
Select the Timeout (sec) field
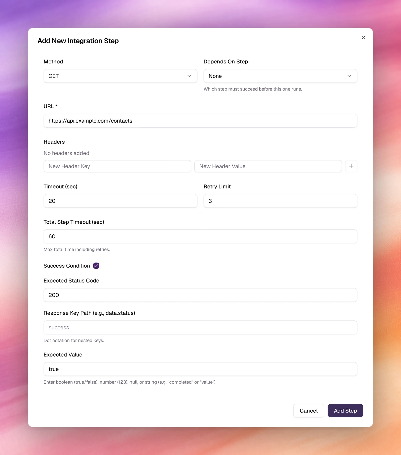point(120,201)
